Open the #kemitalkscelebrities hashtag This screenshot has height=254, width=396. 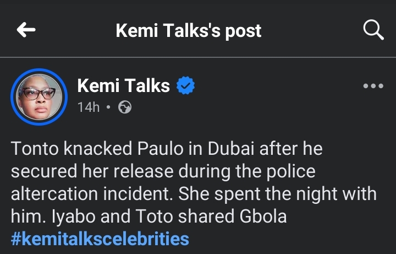(x=100, y=239)
